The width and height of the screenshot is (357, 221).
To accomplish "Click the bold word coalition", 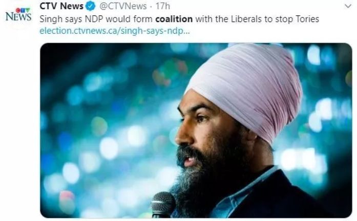I will point(174,19).
